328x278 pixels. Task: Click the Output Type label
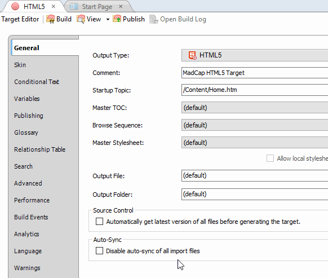coord(111,55)
